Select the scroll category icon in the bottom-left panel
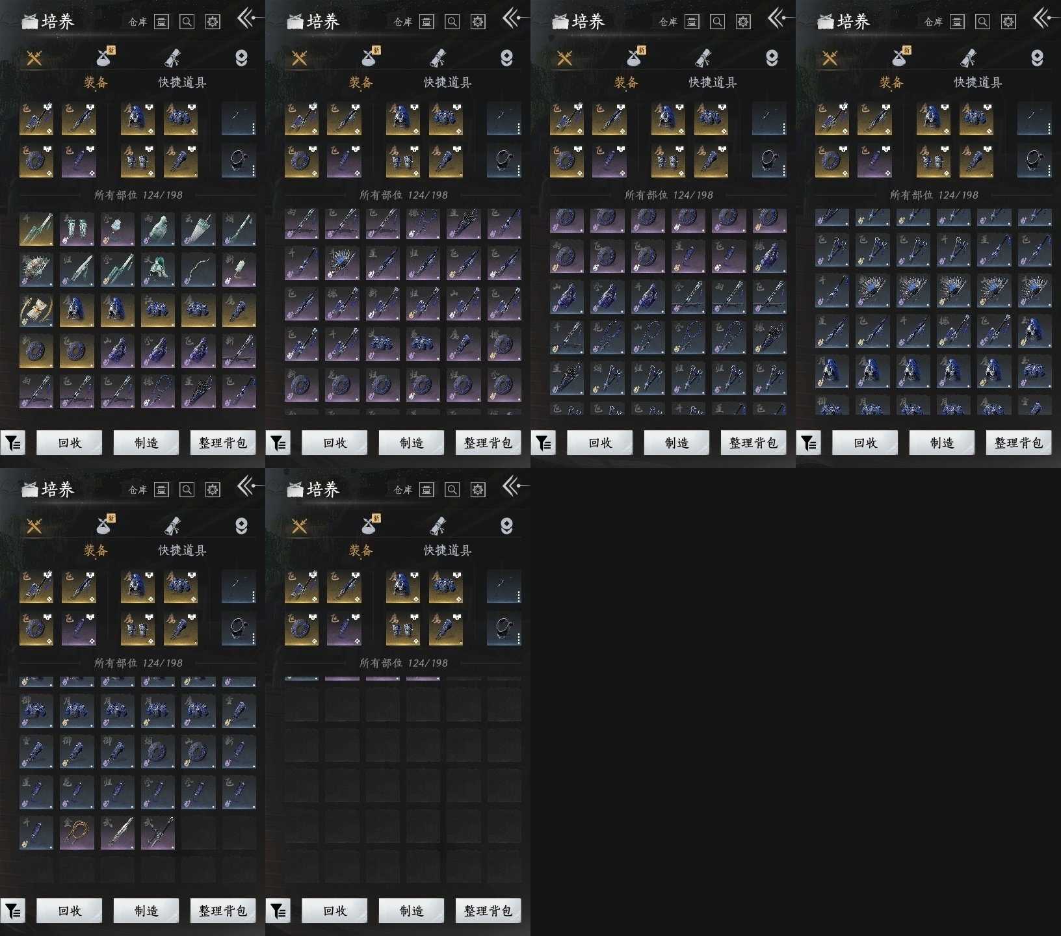Screen dimensions: 1061x936 click(x=172, y=526)
